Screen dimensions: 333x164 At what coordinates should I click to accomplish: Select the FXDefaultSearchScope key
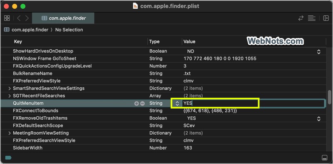pos(38,125)
